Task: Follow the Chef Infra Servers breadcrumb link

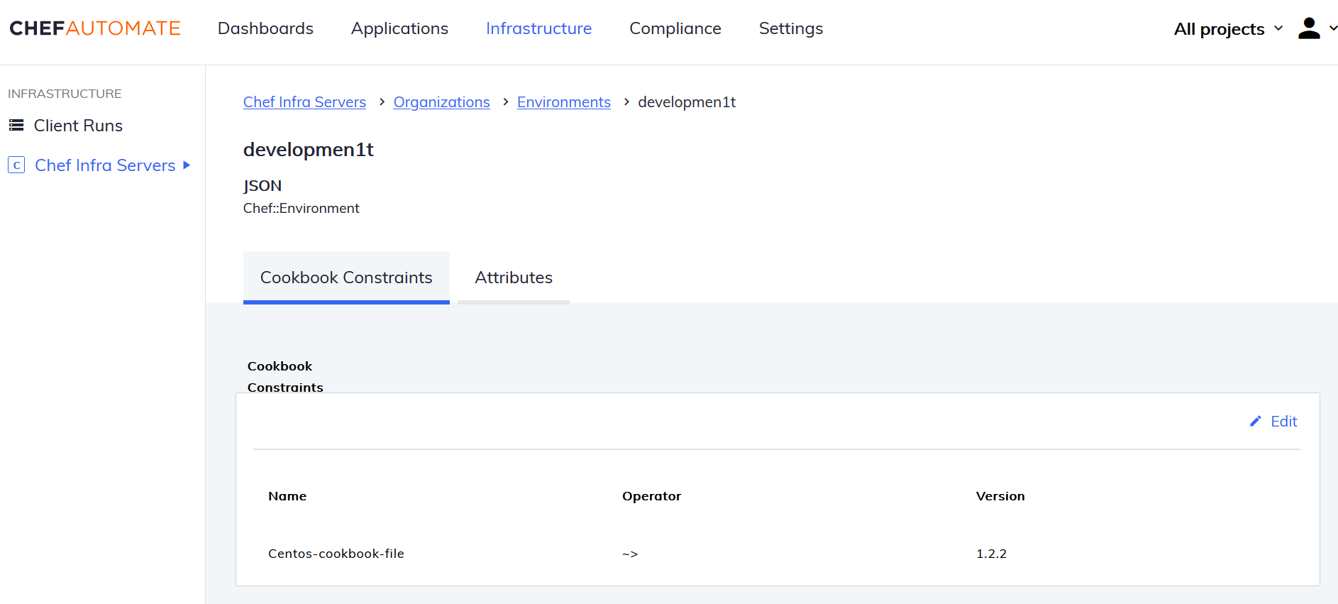Action: (x=304, y=102)
